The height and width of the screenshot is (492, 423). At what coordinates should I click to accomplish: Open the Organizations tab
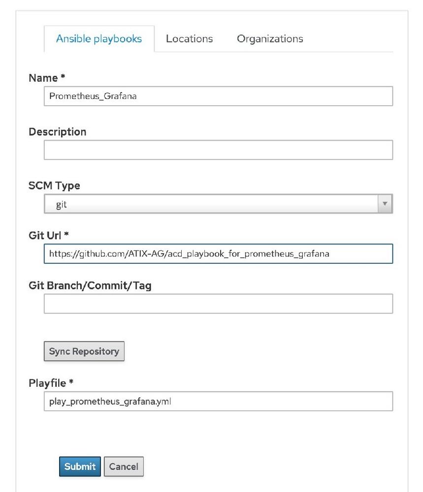click(x=270, y=38)
